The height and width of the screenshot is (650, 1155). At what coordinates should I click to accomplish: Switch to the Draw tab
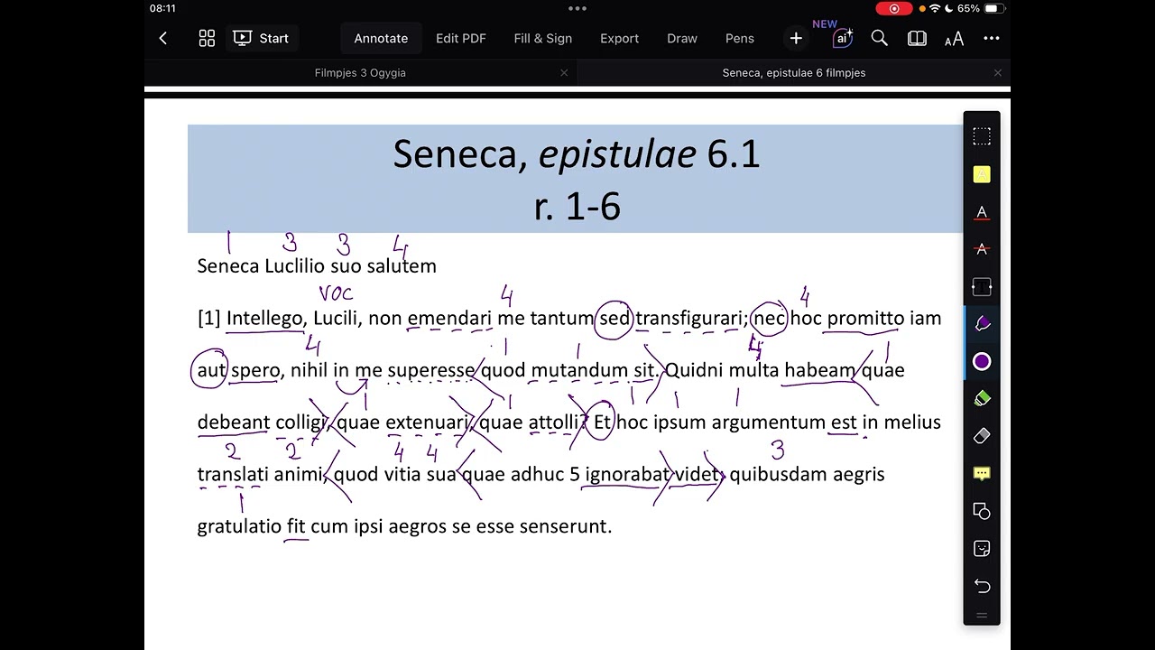[682, 38]
